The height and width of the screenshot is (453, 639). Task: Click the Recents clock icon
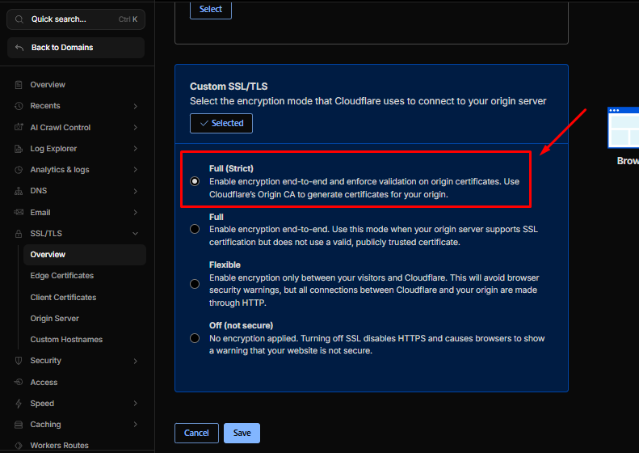(x=19, y=106)
